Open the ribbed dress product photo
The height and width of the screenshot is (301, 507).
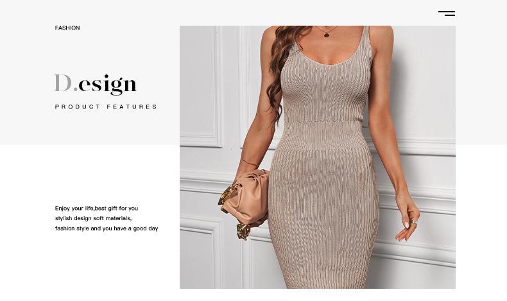click(x=318, y=157)
